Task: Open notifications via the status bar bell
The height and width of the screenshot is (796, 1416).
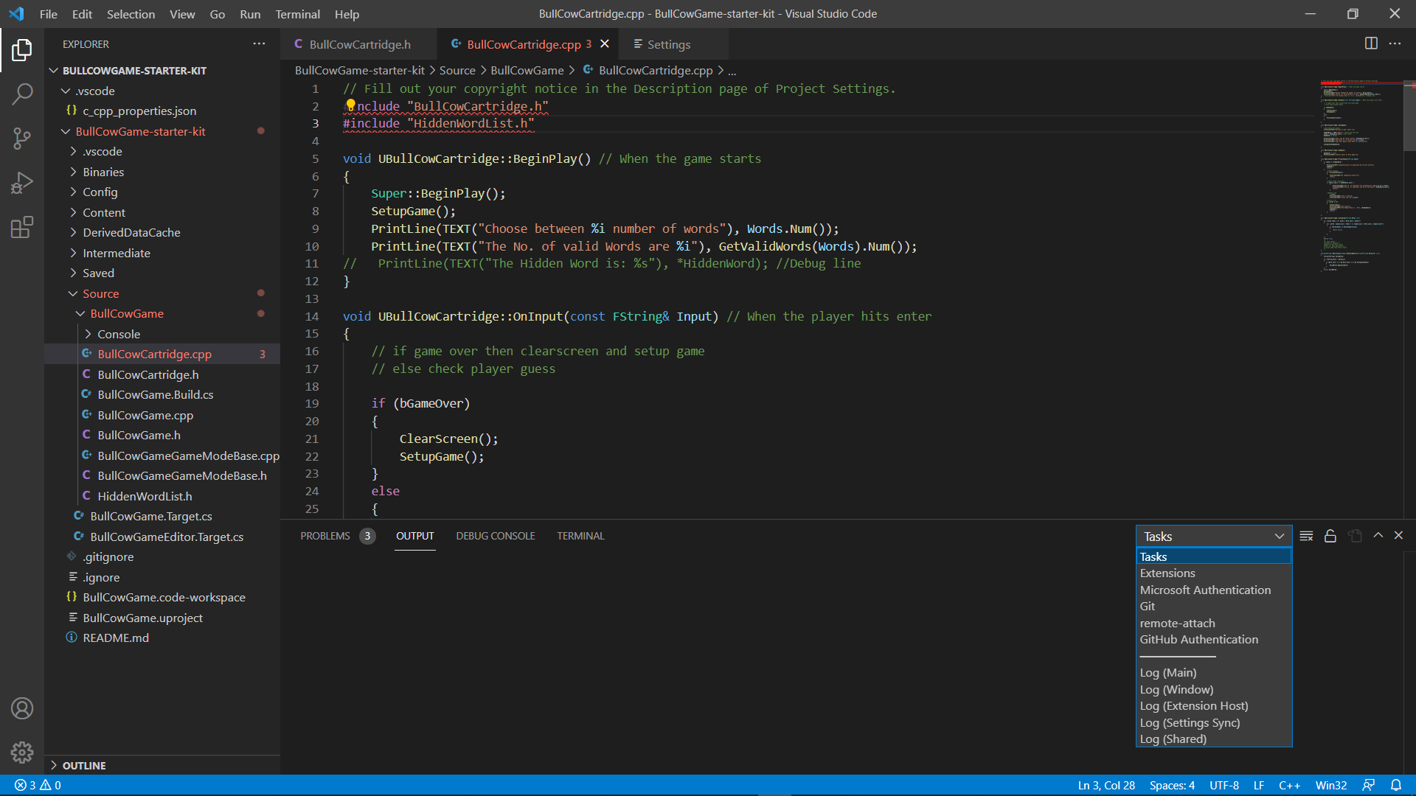Action: point(1398,785)
